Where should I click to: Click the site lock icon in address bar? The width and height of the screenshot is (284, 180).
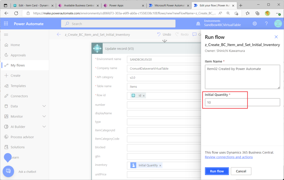coord(28,13)
